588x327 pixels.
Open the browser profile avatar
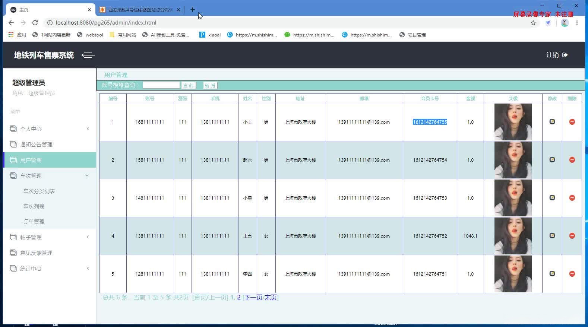(x=565, y=23)
